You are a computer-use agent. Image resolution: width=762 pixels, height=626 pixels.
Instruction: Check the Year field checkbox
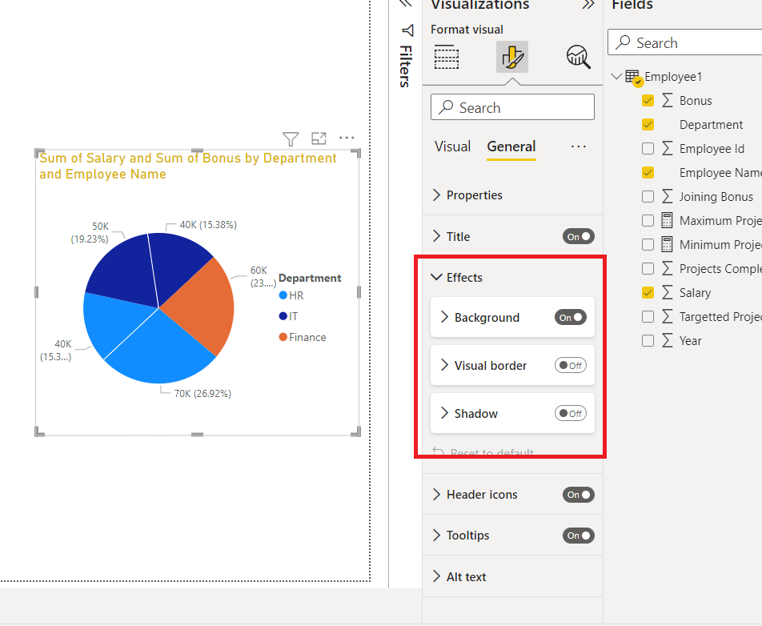point(648,341)
